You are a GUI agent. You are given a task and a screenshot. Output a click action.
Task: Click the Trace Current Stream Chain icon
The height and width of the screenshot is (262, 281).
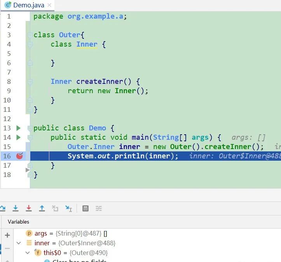99,208
